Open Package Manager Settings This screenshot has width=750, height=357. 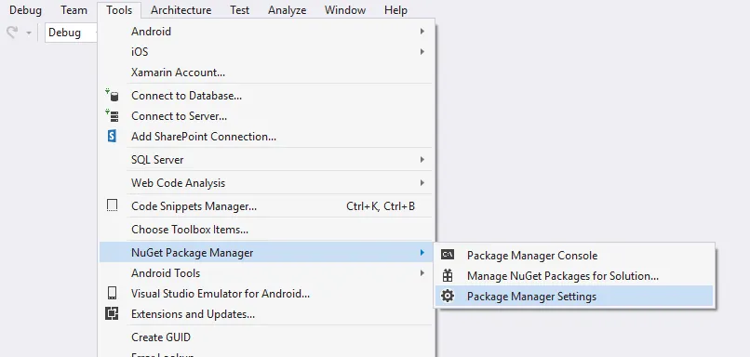(574, 297)
